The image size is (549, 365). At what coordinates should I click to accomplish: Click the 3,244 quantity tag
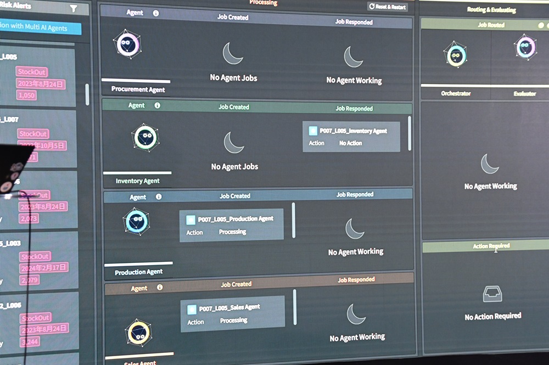pos(30,342)
